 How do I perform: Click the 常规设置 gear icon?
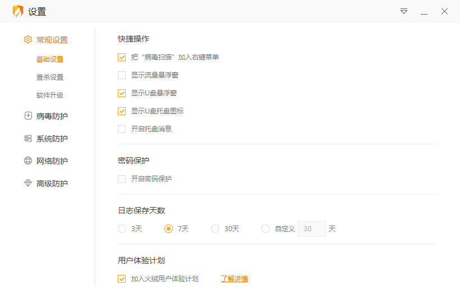click(x=28, y=40)
